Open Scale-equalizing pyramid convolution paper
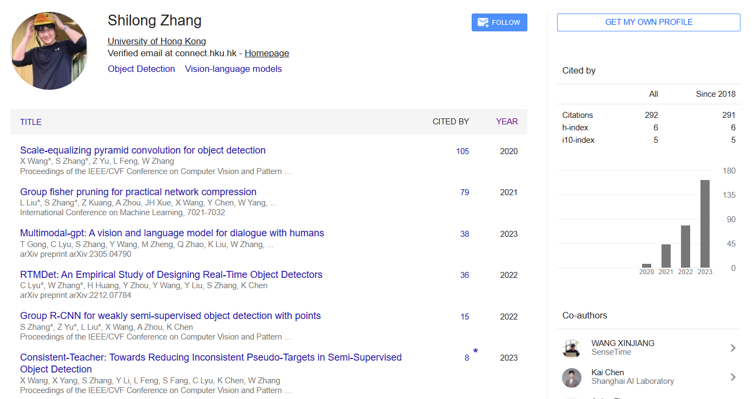 pyautogui.click(x=143, y=150)
